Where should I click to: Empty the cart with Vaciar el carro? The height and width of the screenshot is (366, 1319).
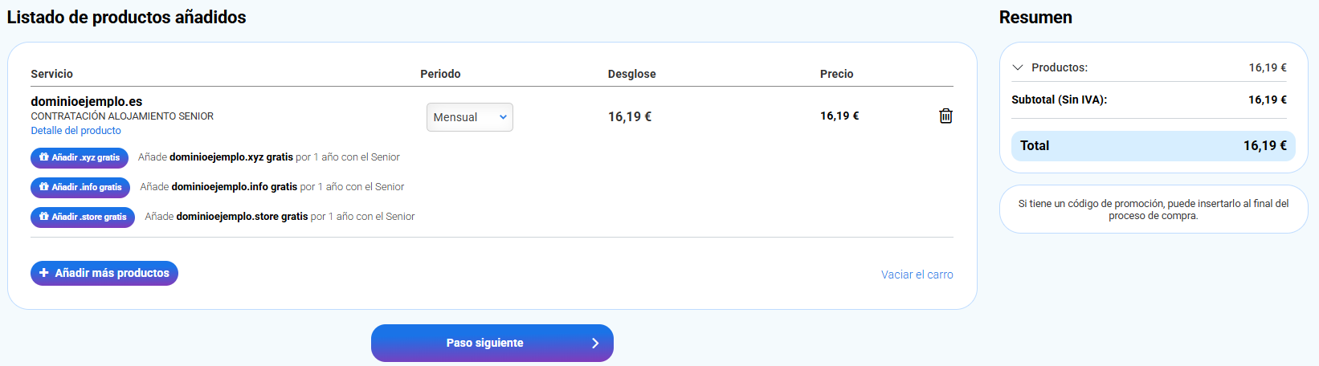pos(917,274)
